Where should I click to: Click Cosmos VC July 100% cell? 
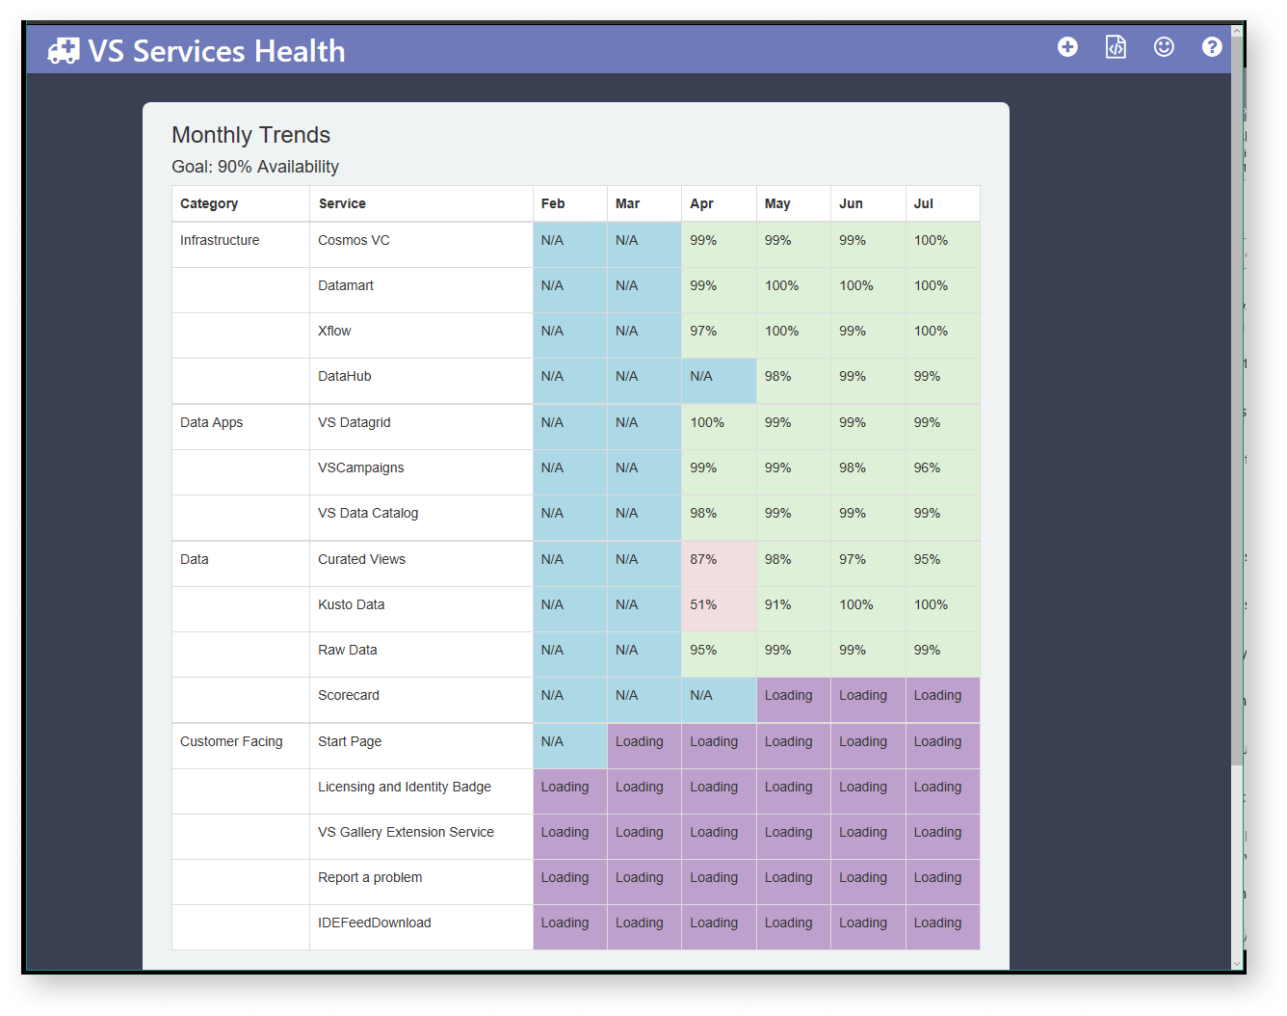(x=943, y=245)
